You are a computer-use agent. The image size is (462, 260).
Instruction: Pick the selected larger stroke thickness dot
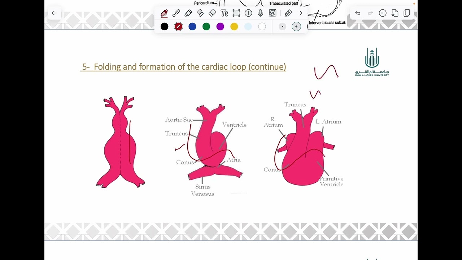[x=296, y=26]
